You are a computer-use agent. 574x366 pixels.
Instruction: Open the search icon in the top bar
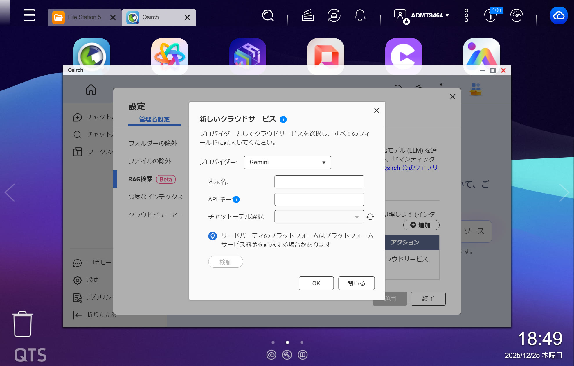[x=268, y=15]
